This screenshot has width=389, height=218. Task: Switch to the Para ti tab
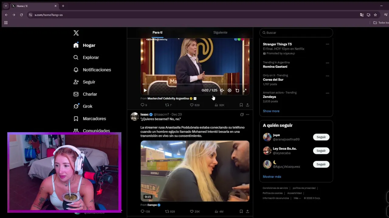click(x=157, y=32)
